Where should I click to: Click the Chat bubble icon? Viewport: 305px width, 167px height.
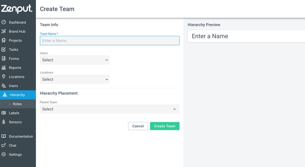click(4, 145)
